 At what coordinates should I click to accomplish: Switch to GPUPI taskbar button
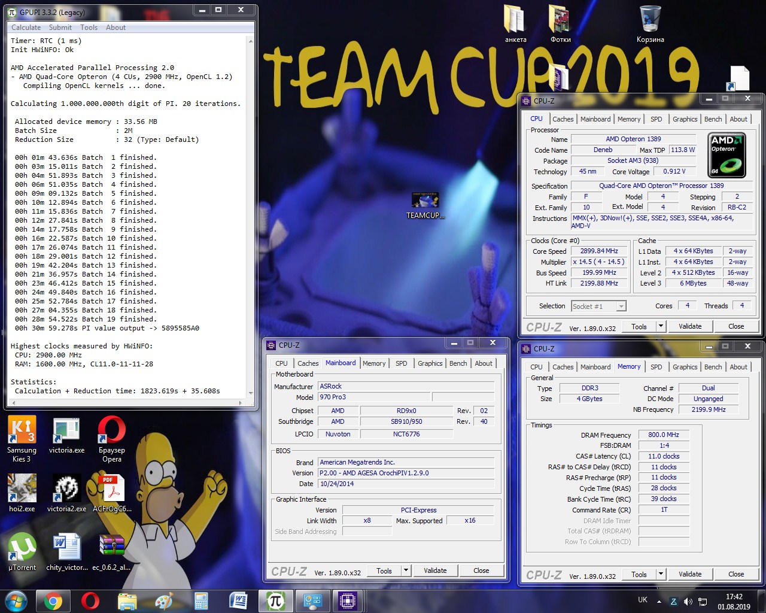(275, 600)
